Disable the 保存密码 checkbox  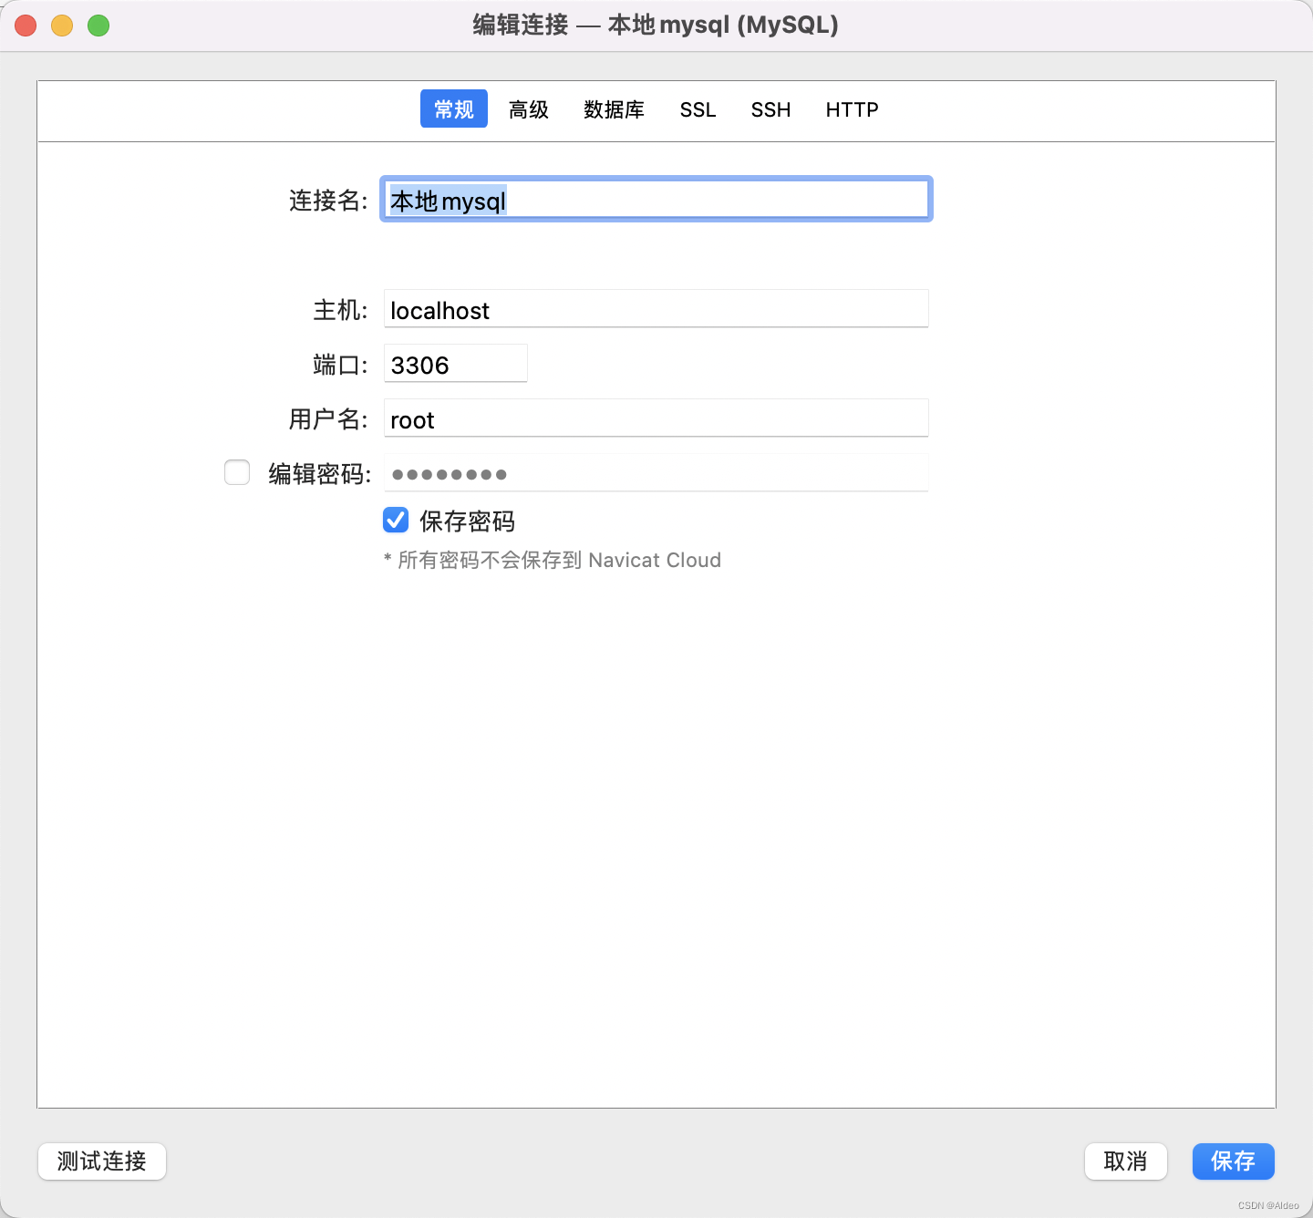tap(395, 520)
